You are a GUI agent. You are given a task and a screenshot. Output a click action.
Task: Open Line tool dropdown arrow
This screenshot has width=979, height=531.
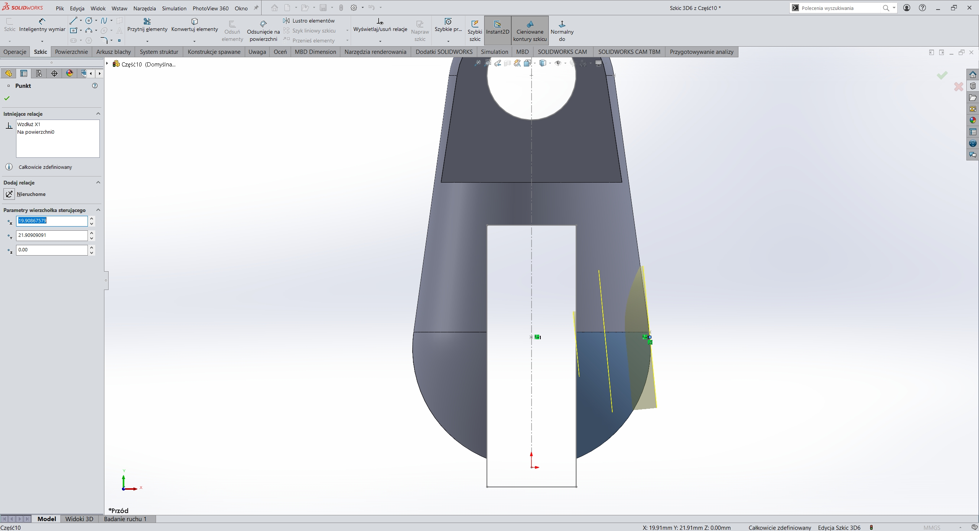click(x=81, y=21)
